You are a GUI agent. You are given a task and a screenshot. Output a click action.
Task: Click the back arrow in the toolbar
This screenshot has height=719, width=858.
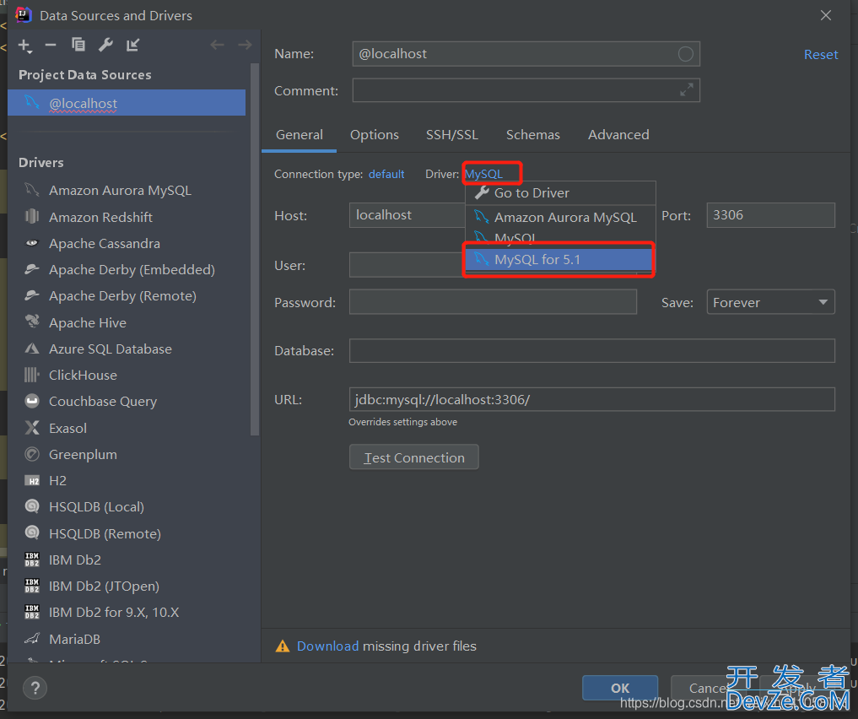click(217, 45)
